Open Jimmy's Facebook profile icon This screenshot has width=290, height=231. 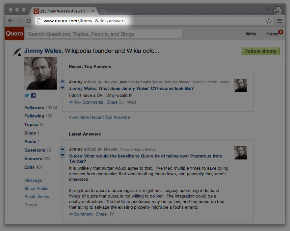click(33, 95)
